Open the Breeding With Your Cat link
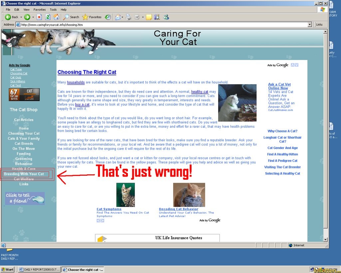The width and height of the screenshot is (341, 273). click(24, 174)
